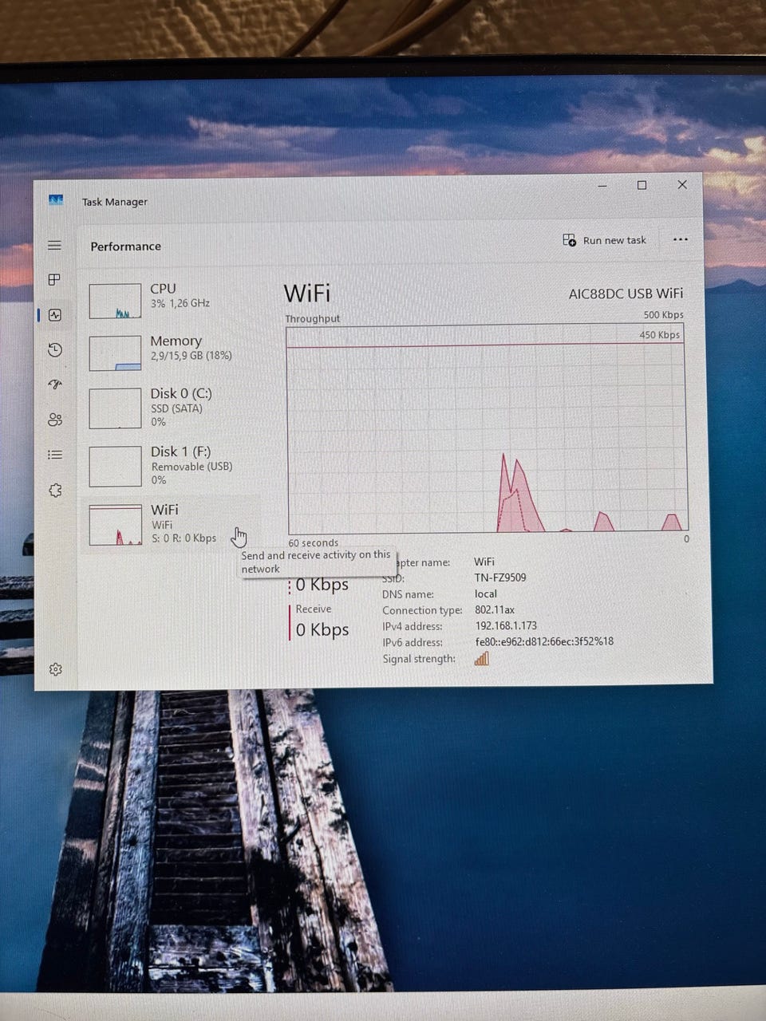This screenshot has height=1021, width=766.
Task: Click the 450 Kbps marker label
Action: click(x=659, y=335)
